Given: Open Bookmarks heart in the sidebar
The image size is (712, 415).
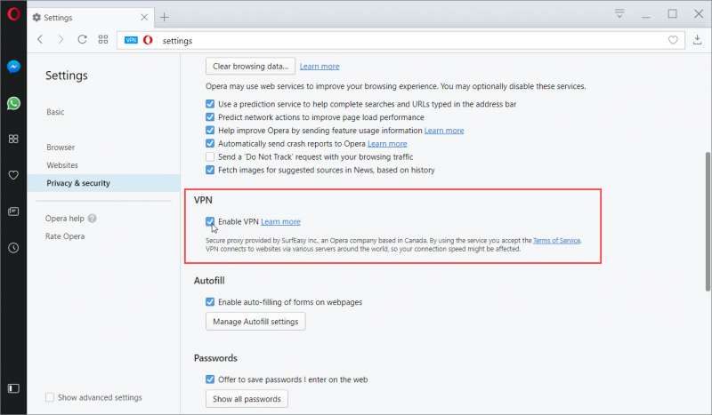Looking at the screenshot, I should pyautogui.click(x=13, y=175).
